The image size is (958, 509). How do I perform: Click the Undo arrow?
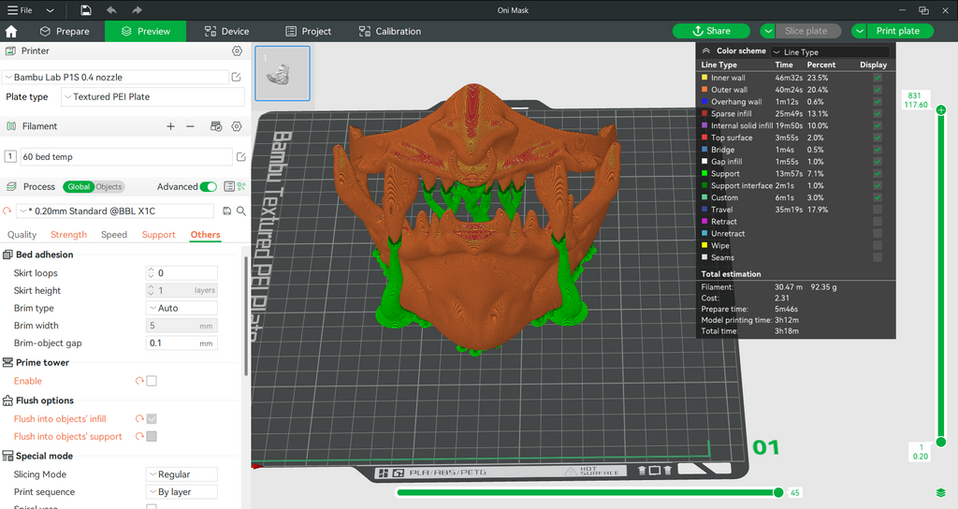point(111,9)
